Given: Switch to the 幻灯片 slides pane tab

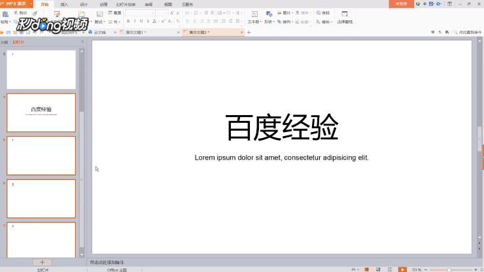Looking at the screenshot, I should [x=18, y=42].
